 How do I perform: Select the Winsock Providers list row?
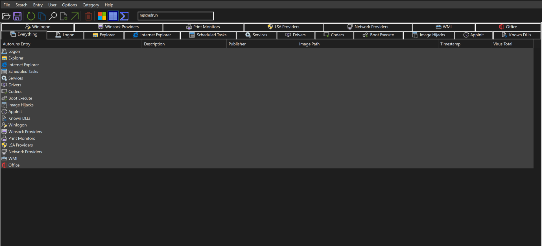tap(267, 132)
